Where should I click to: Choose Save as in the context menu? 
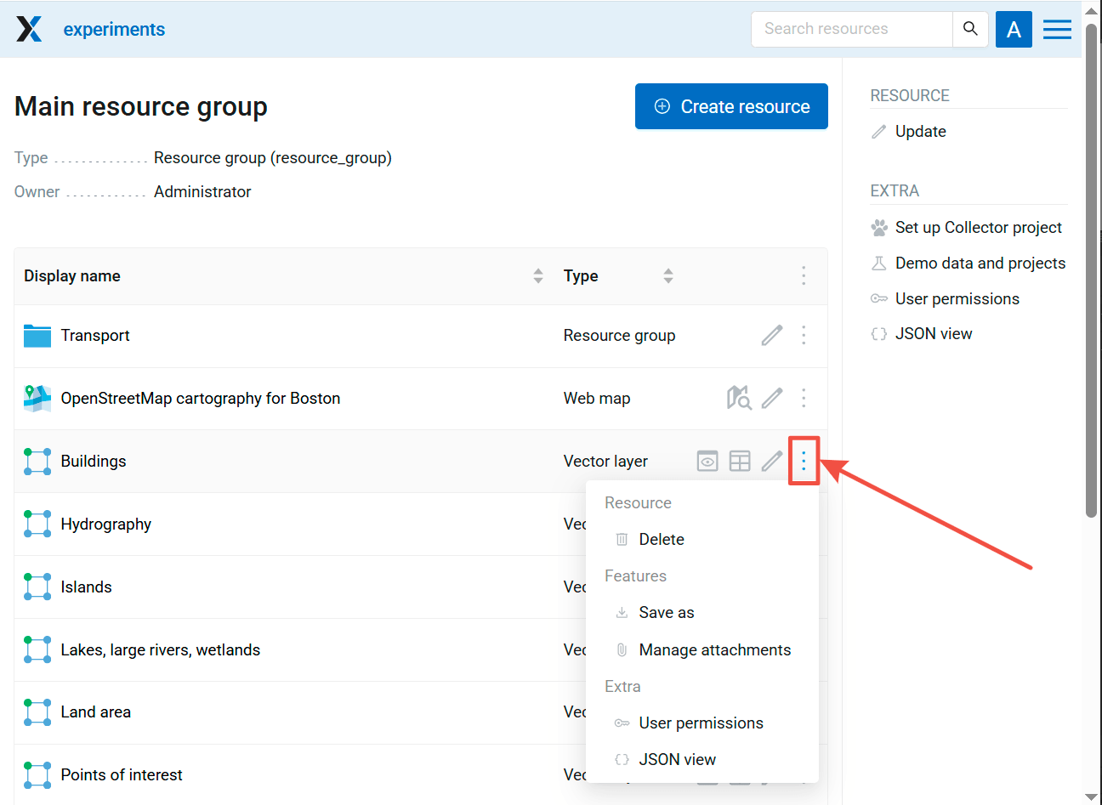pyautogui.click(x=666, y=612)
